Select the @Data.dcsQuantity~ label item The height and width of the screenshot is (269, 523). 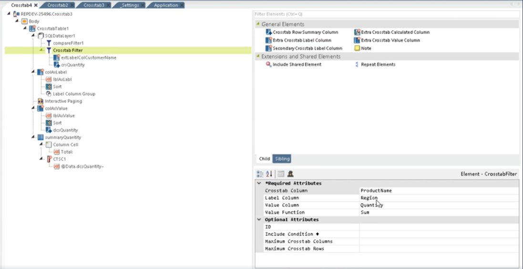coord(82,166)
